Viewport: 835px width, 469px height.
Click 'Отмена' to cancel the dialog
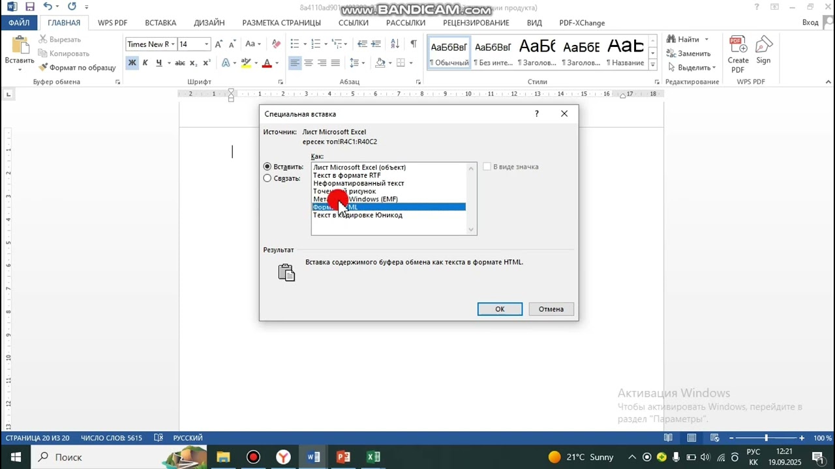point(551,309)
